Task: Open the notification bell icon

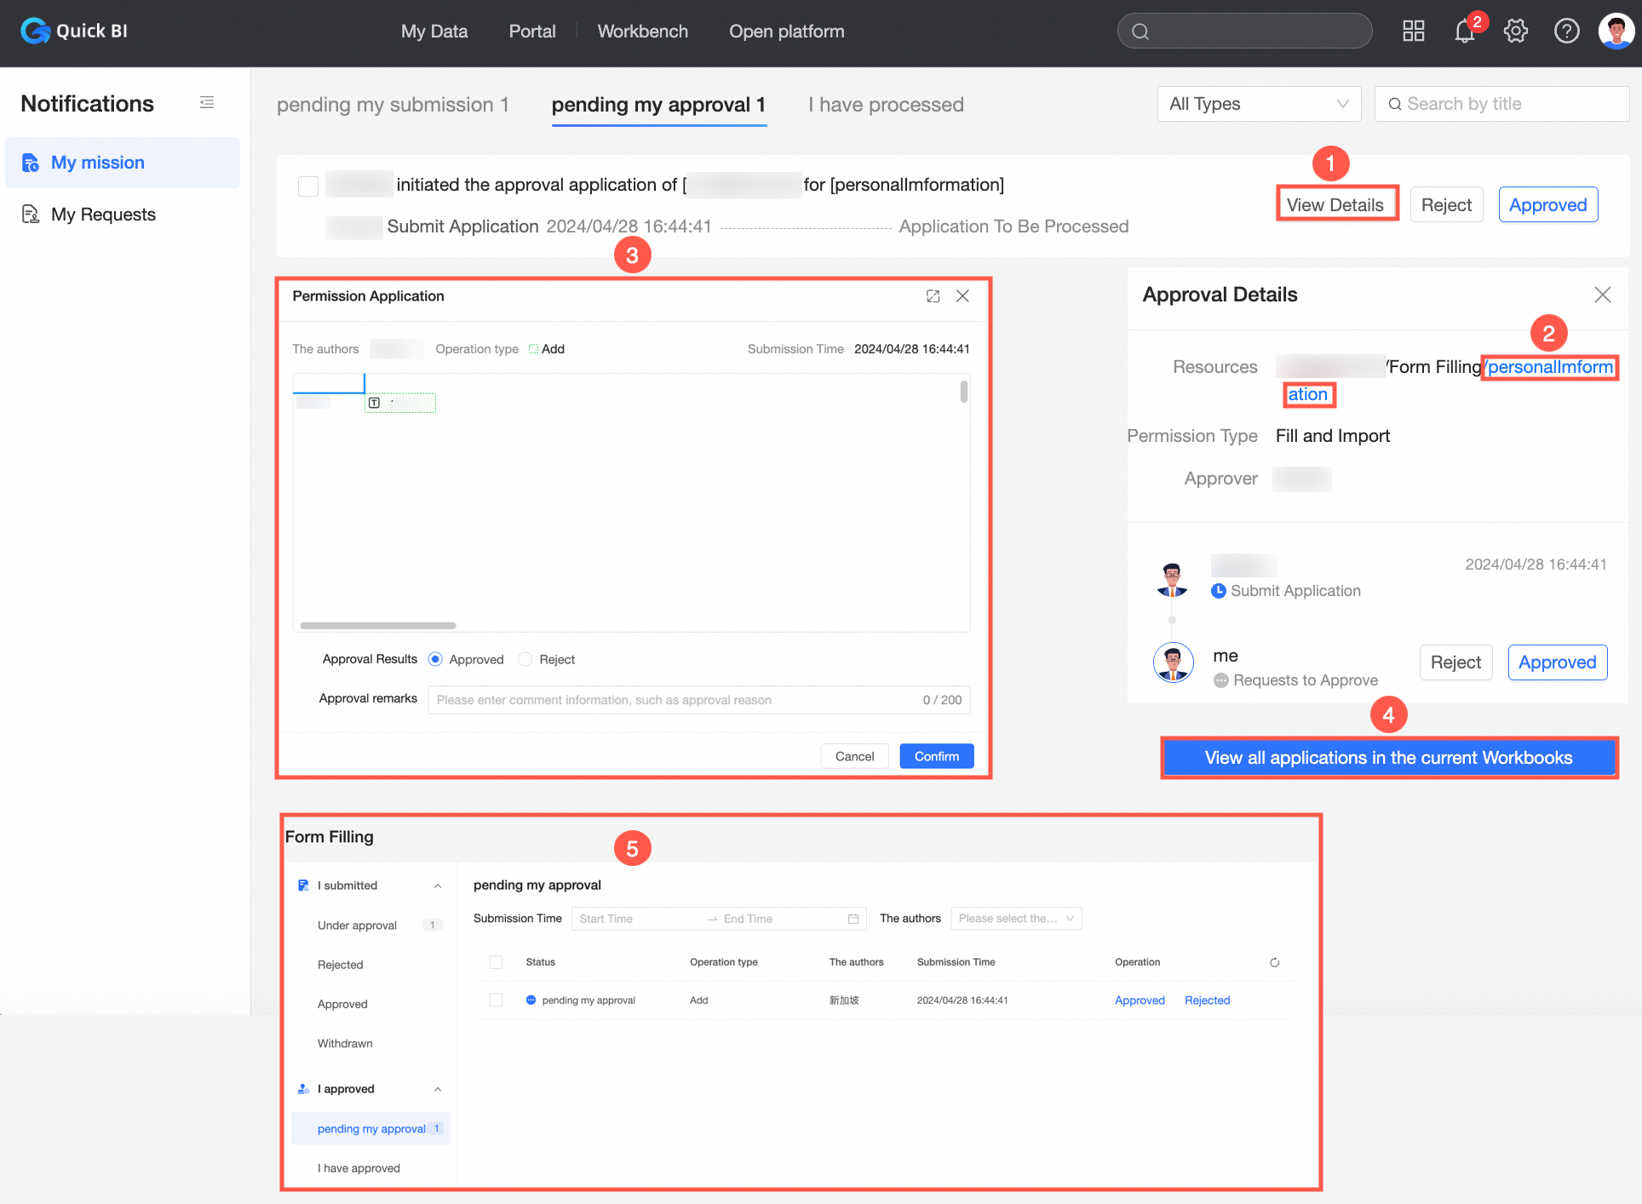Action: click(1464, 32)
